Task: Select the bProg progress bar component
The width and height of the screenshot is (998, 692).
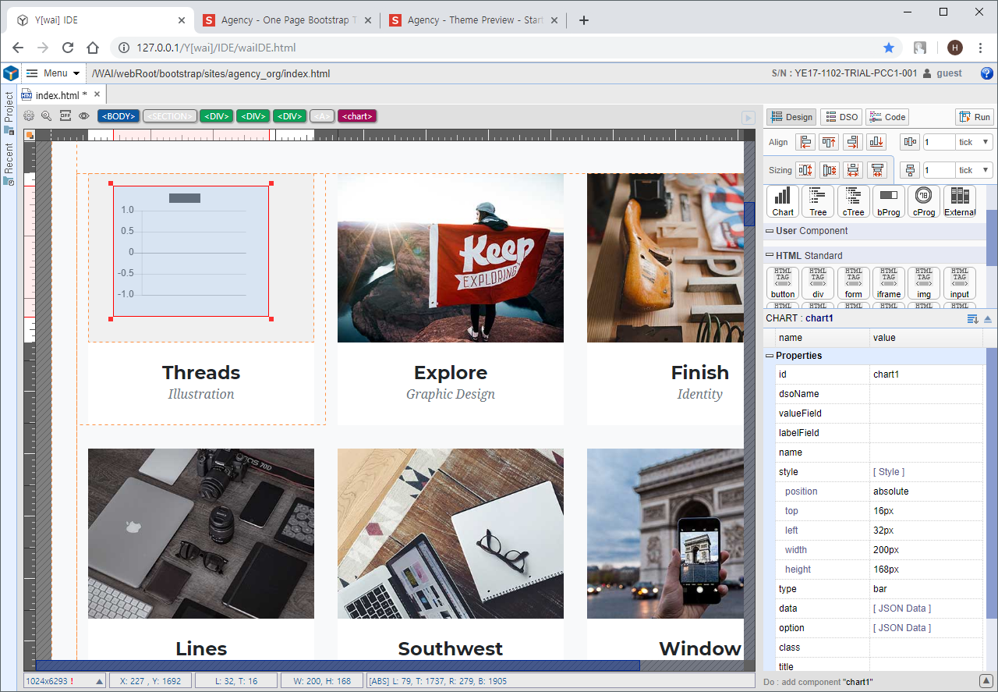Action: pyautogui.click(x=888, y=201)
